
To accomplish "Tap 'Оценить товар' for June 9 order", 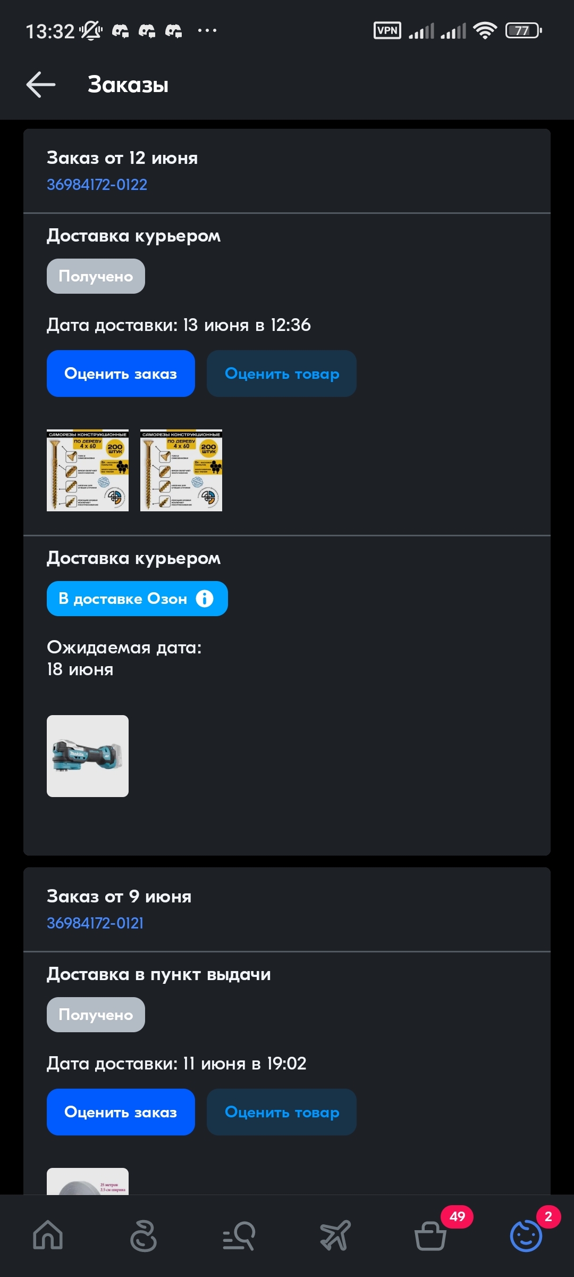I will (x=282, y=1112).
